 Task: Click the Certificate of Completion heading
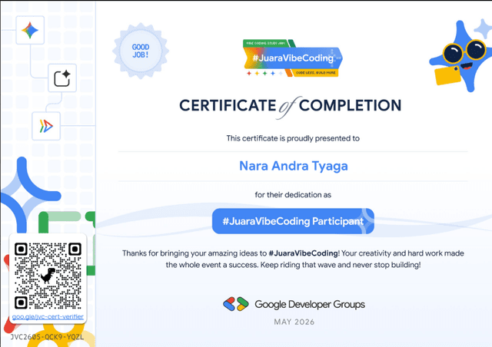click(x=291, y=106)
